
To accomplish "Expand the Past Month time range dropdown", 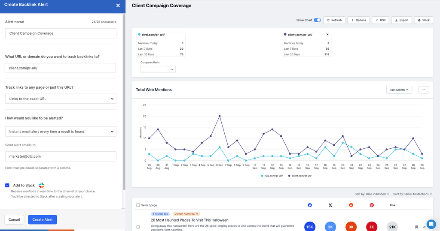I will tap(399, 90).
